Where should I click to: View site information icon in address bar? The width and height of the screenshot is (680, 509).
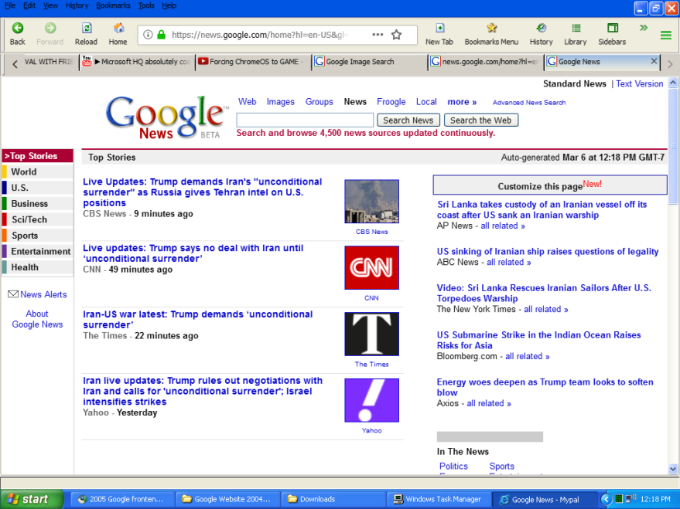click(148, 35)
